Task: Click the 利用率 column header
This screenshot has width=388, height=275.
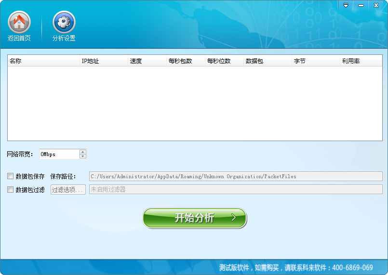Action: (x=361, y=61)
